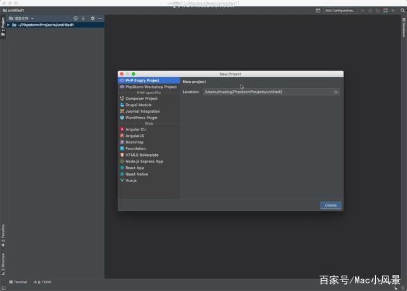Select Composer Project template
This screenshot has width=407, height=291.
[x=149, y=99]
